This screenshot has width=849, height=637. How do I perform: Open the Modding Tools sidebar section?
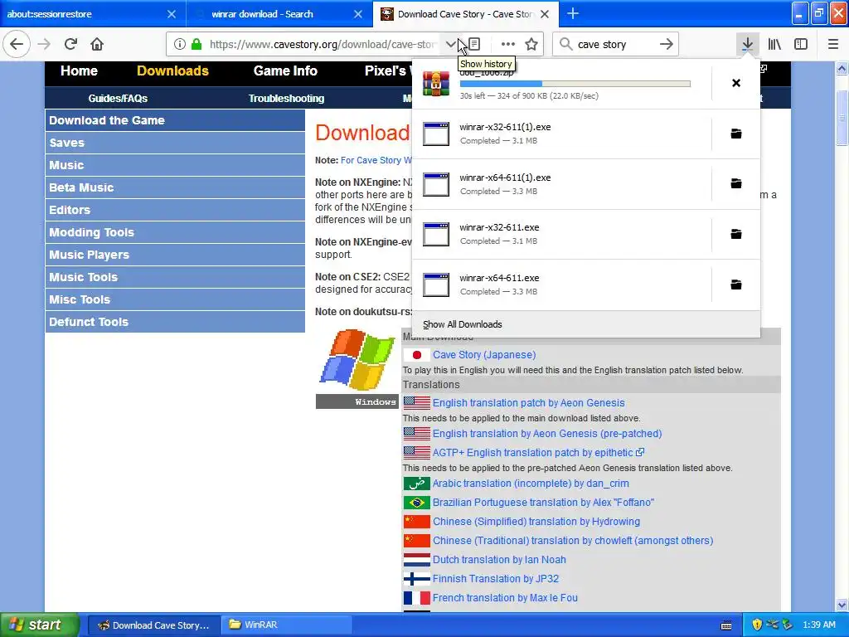click(175, 232)
